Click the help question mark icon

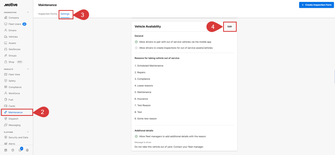click(x=13, y=150)
